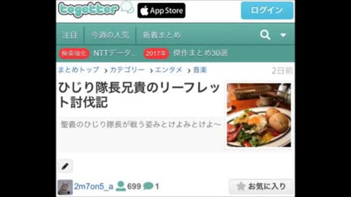This screenshot has height=197, width=351.
Task: Select the 音楽 breadcrumb link
Action: coord(200,70)
